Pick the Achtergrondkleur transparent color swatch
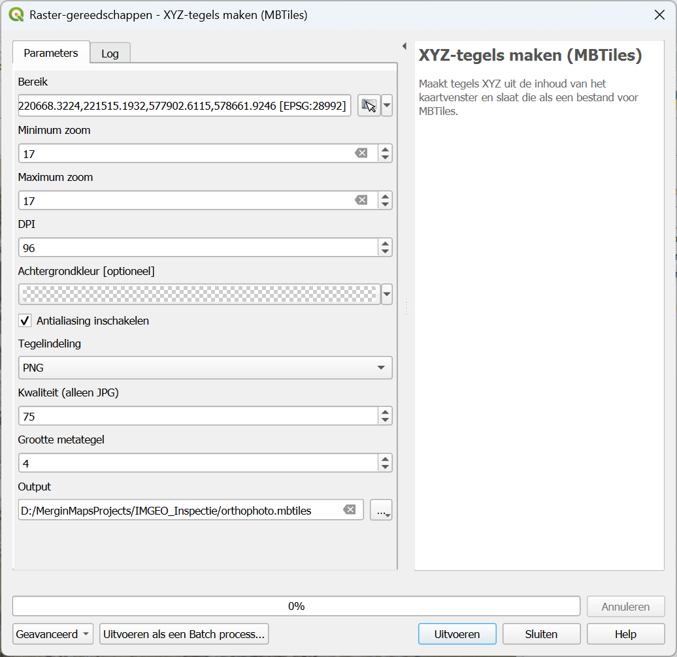 (199, 295)
